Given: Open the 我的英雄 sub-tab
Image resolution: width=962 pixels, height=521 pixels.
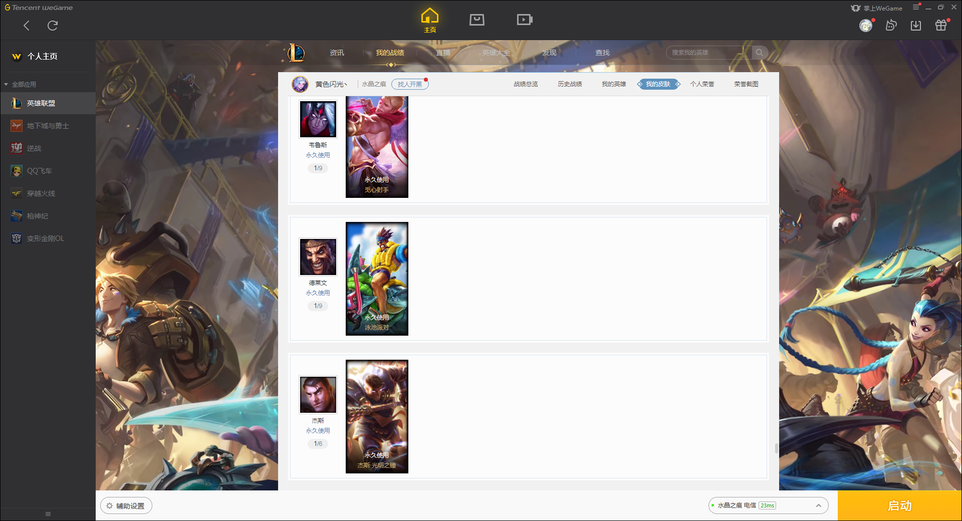Looking at the screenshot, I should (x=614, y=84).
